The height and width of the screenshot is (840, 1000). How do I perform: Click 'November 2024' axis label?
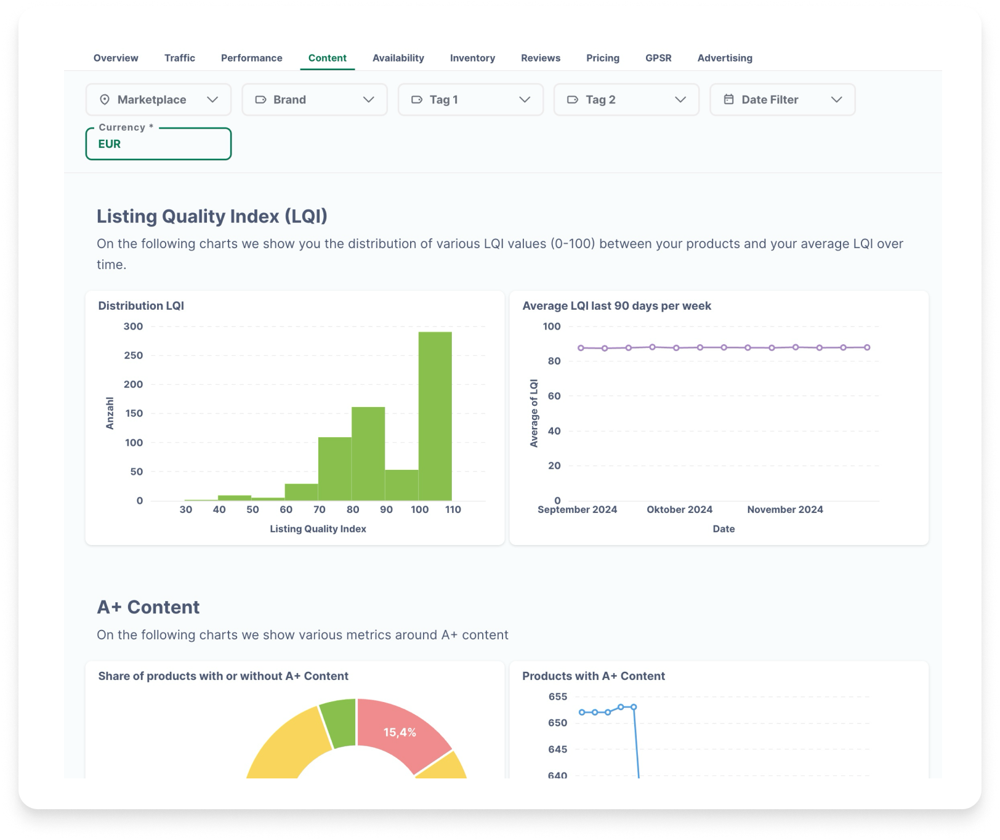pyautogui.click(x=785, y=509)
